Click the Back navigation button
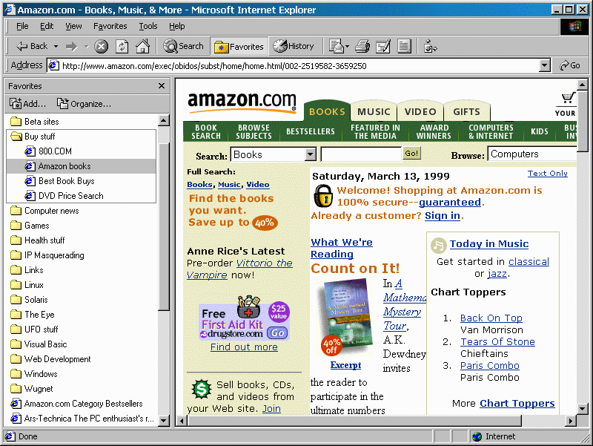Viewport: 593px width, 446px height. [x=32, y=46]
